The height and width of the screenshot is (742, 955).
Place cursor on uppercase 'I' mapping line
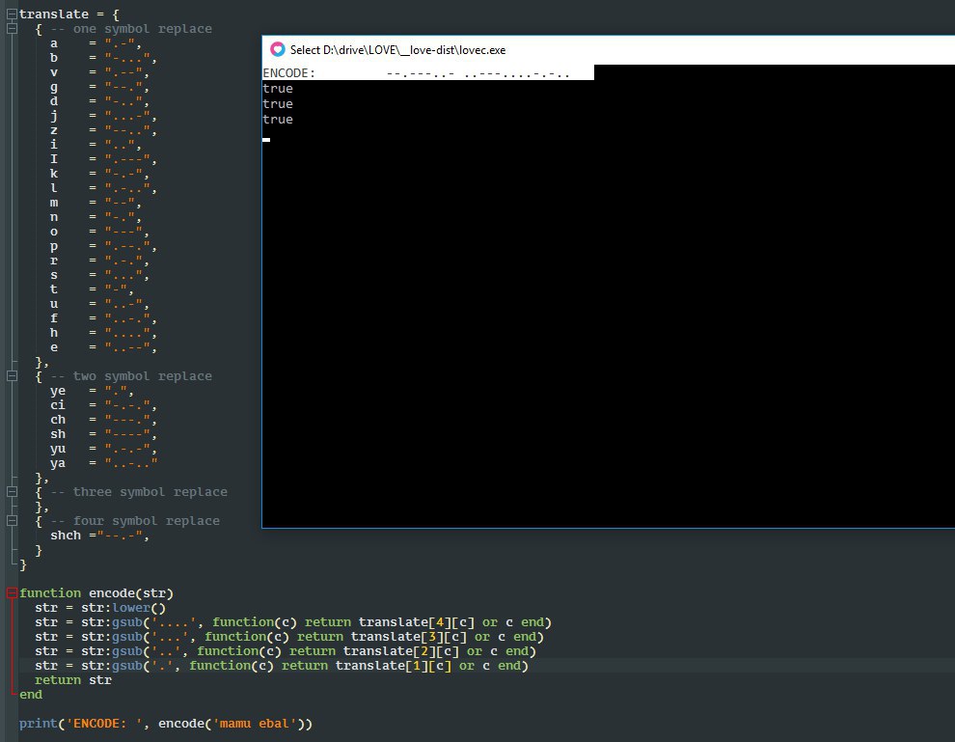click(103, 159)
